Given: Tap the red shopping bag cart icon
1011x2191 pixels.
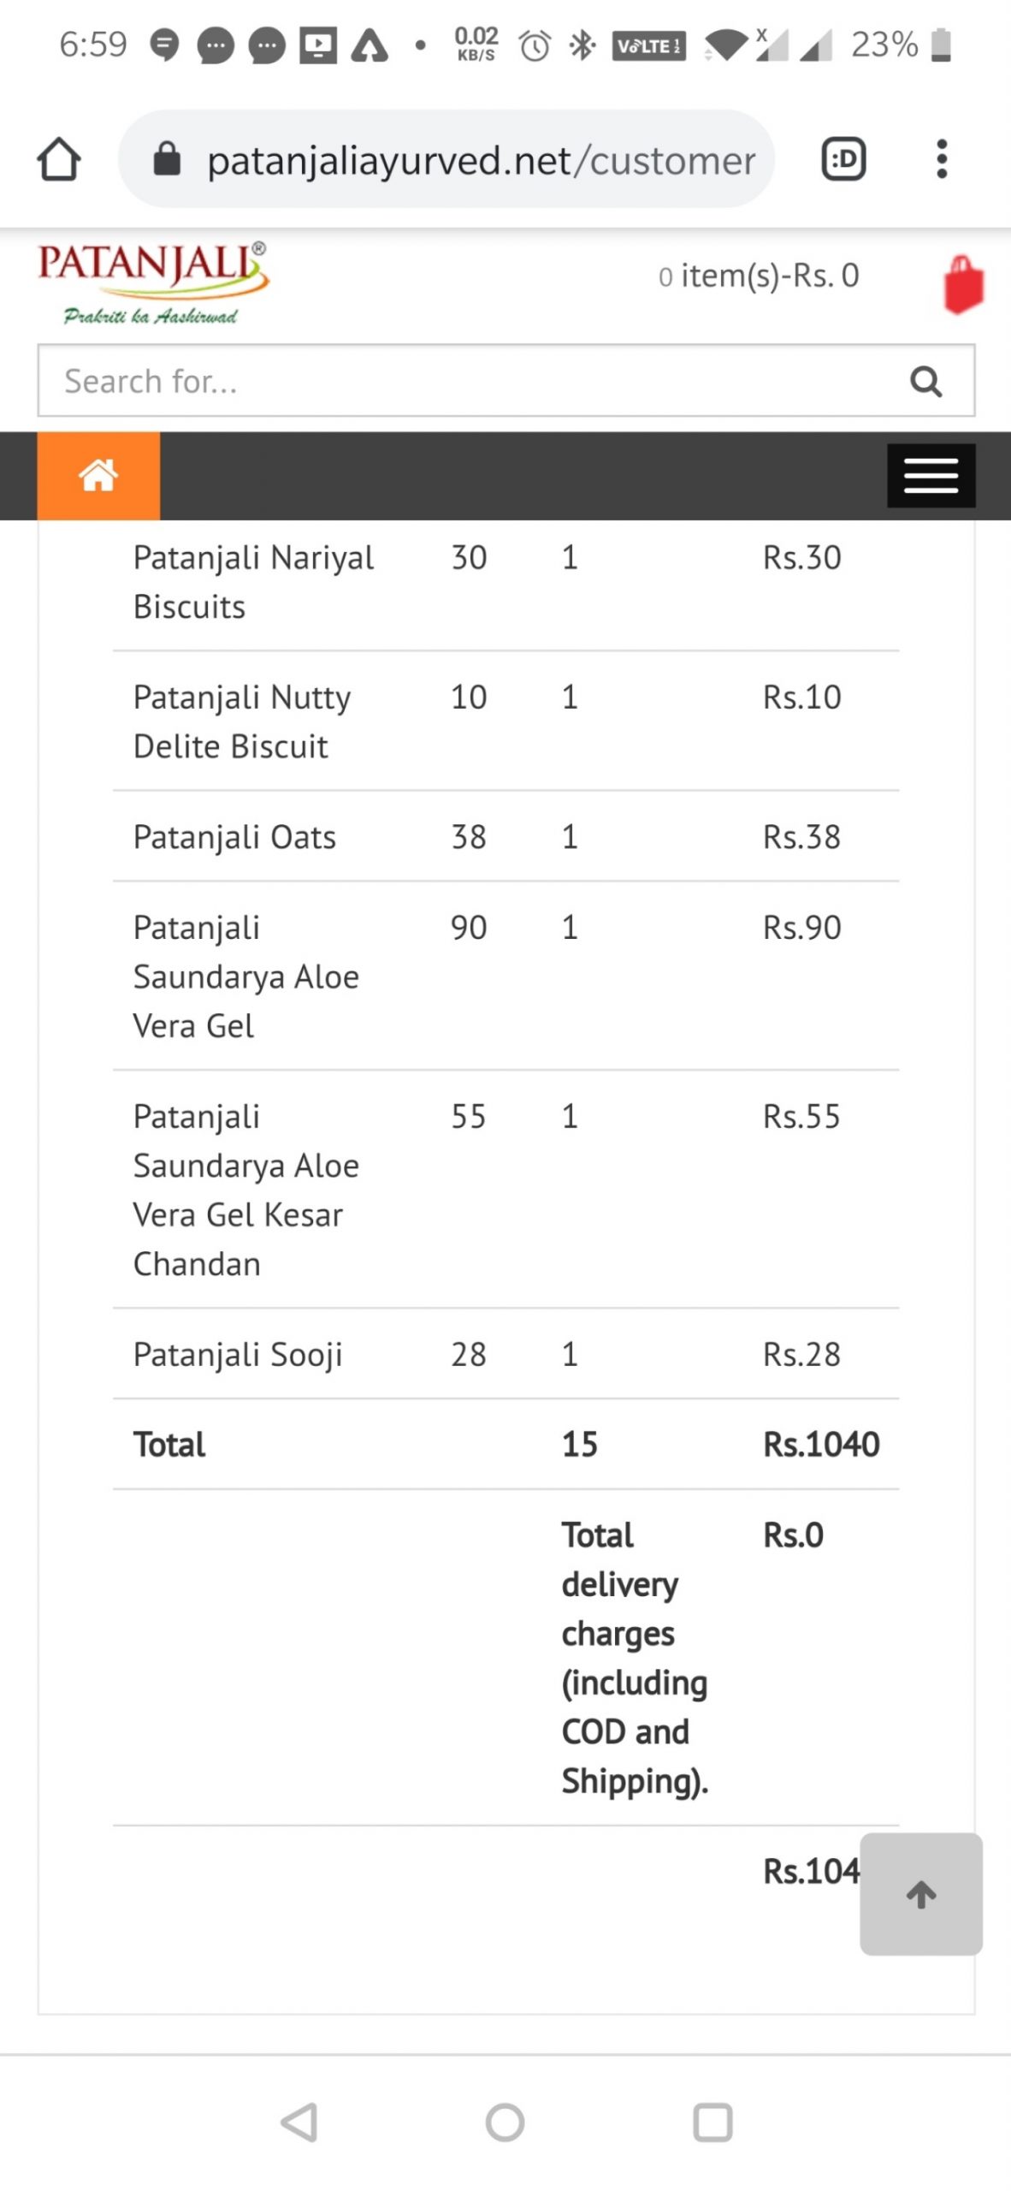Looking at the screenshot, I should (963, 284).
